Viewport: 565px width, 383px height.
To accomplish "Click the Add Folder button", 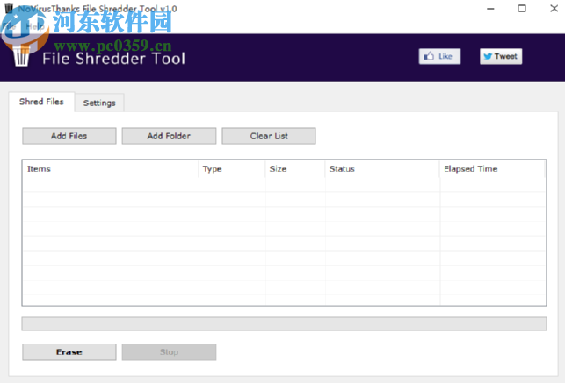I will pyautogui.click(x=169, y=136).
